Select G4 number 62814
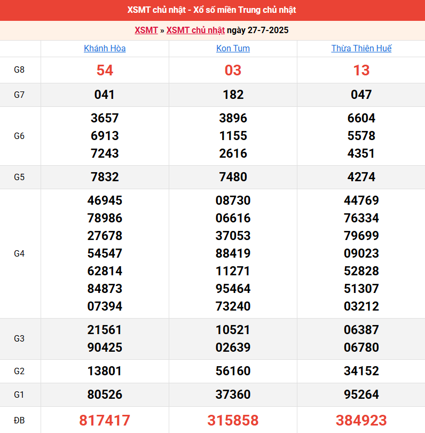This screenshot has width=425, height=433. point(105,271)
